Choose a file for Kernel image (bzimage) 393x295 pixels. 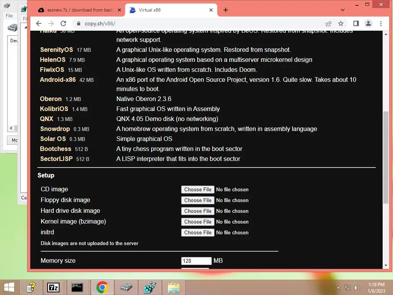click(198, 222)
